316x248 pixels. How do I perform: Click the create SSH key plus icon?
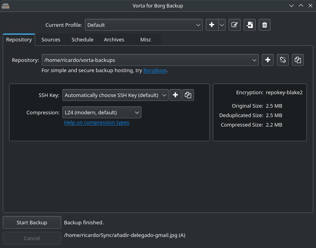tap(175, 95)
